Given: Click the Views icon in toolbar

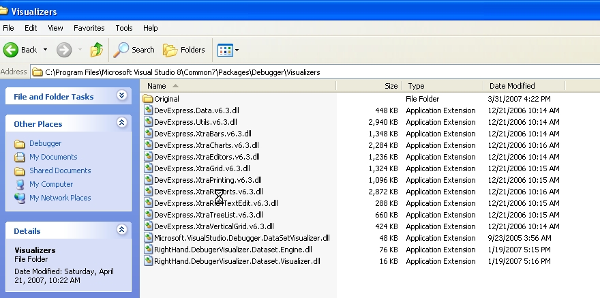Looking at the screenshot, I should coord(224,50).
